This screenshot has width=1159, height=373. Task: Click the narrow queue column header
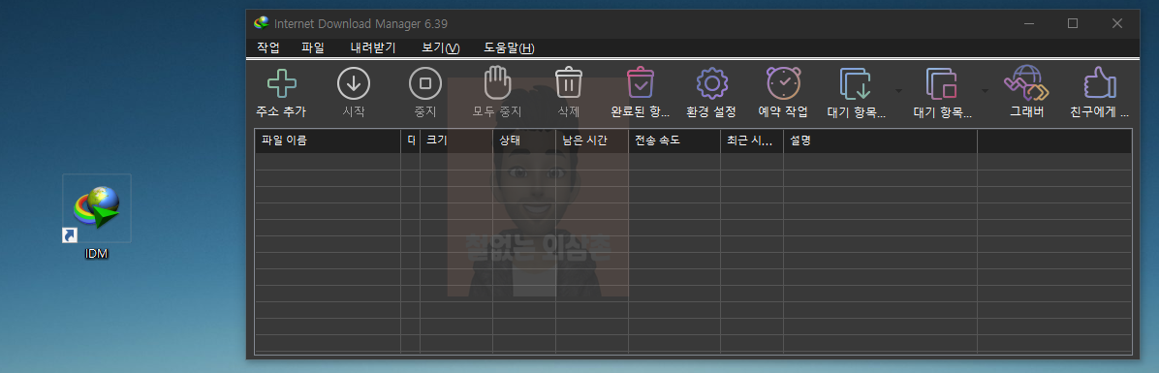(410, 140)
